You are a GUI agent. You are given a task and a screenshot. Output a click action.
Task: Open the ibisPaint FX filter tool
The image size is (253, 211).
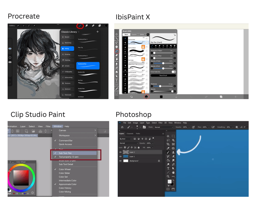pos(116,47)
